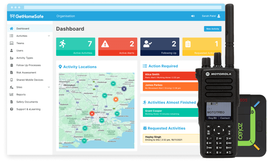Click the Risk Assessment icon in sidebar
The image size is (267, 162).
point(12,72)
